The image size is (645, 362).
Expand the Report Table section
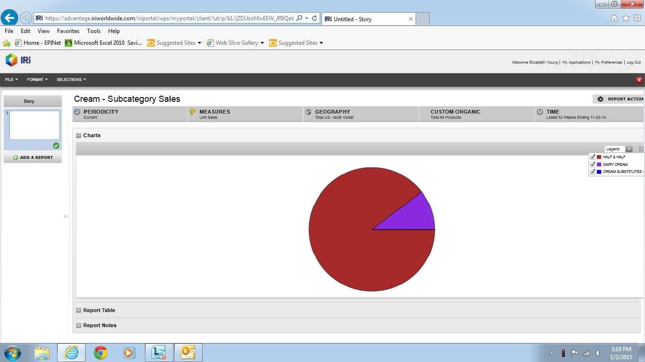coord(79,311)
